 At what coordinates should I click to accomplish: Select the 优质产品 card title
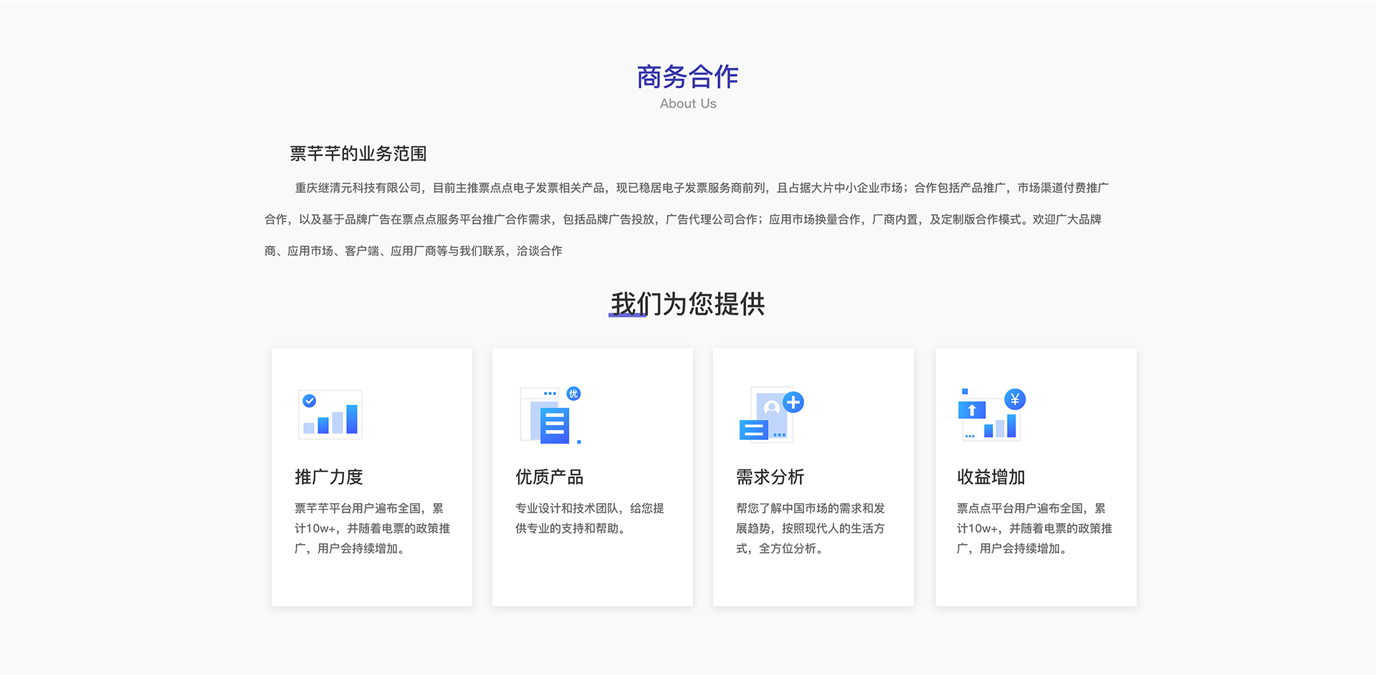pyautogui.click(x=550, y=477)
